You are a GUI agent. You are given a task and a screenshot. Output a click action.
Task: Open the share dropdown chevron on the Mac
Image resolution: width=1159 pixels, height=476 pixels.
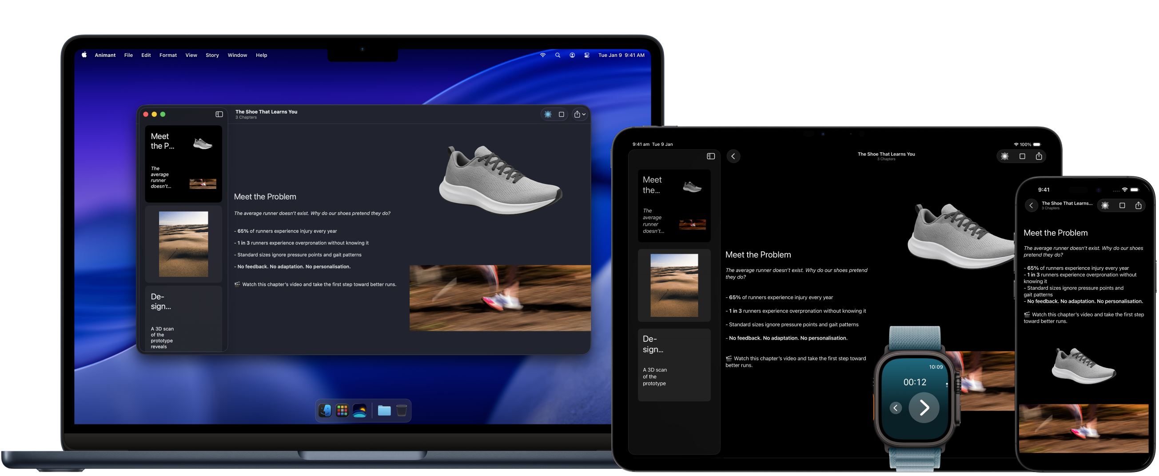click(x=584, y=114)
